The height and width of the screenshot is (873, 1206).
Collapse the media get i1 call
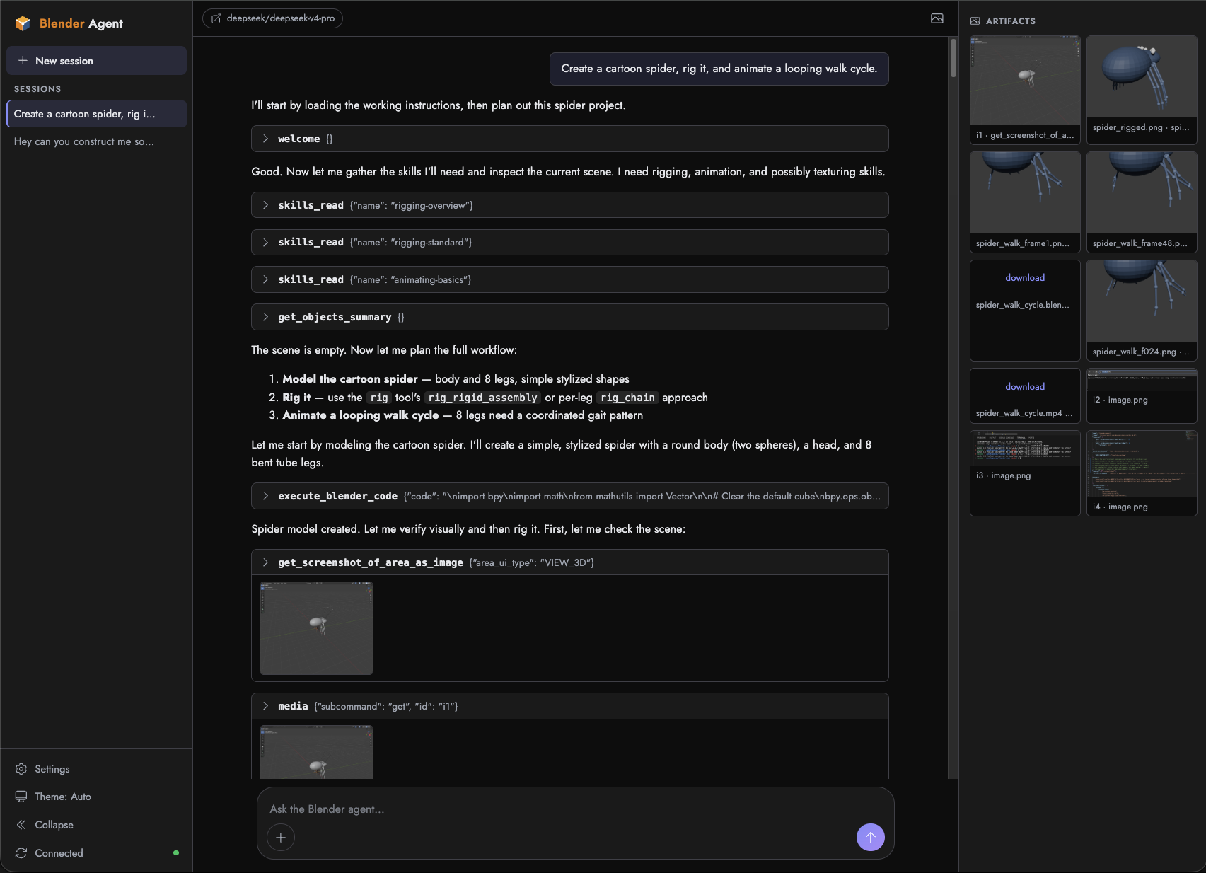(x=569, y=706)
